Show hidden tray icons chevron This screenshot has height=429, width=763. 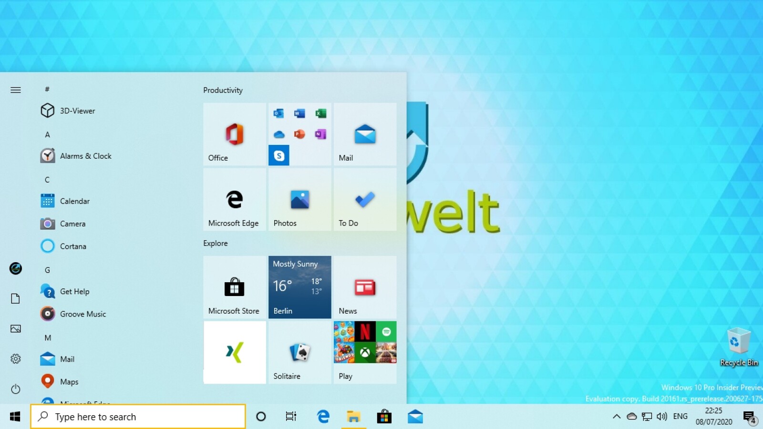[x=617, y=417]
